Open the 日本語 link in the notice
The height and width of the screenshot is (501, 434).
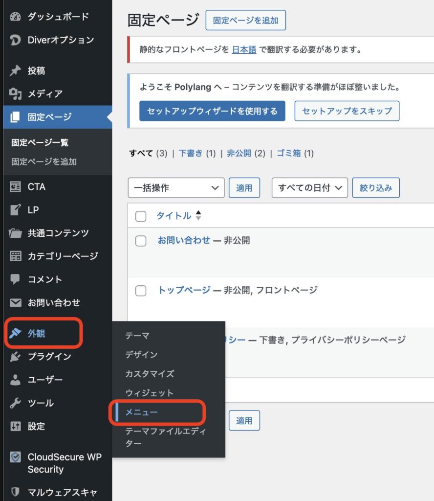pyautogui.click(x=244, y=49)
